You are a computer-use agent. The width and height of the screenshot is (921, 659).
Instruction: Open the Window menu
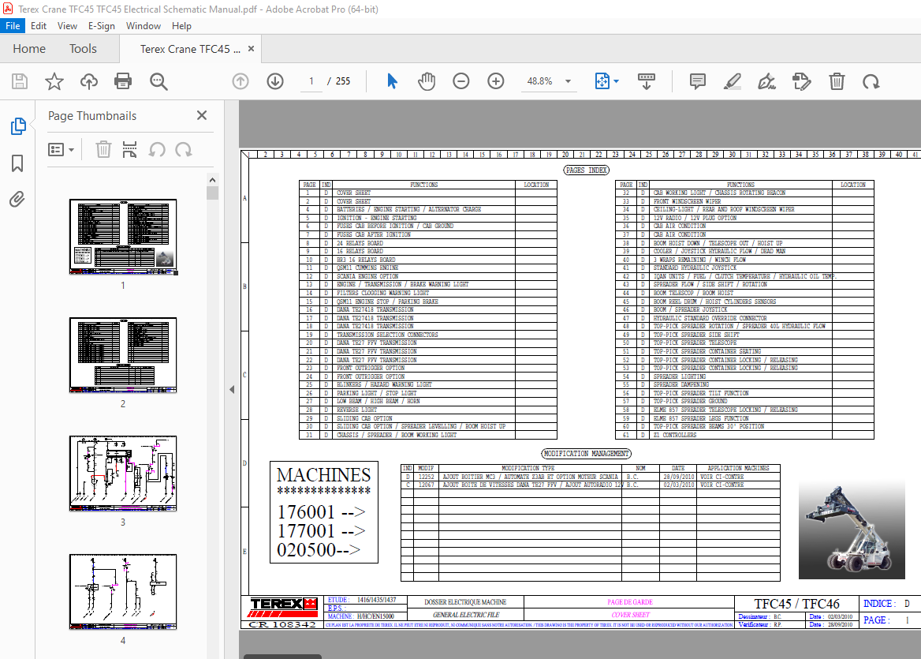tap(144, 26)
